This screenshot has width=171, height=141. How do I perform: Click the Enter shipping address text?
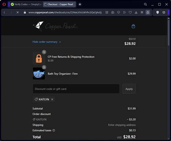(x=122, y=125)
